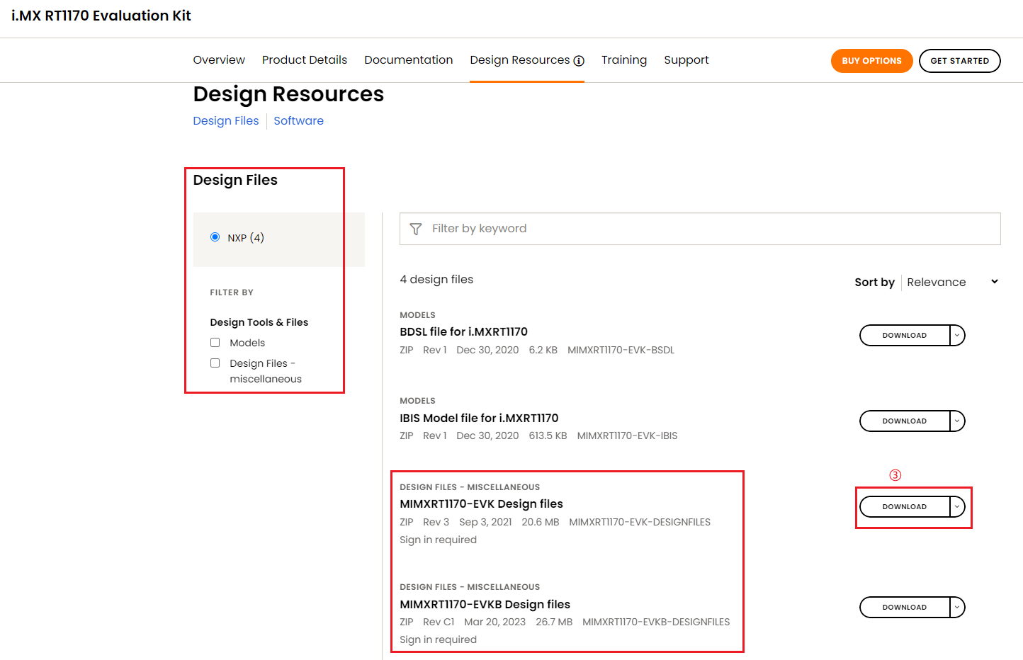Expand MIMXRT1170-EVKB download options arrow
Viewport: 1023px width, 660px height.
(x=957, y=608)
